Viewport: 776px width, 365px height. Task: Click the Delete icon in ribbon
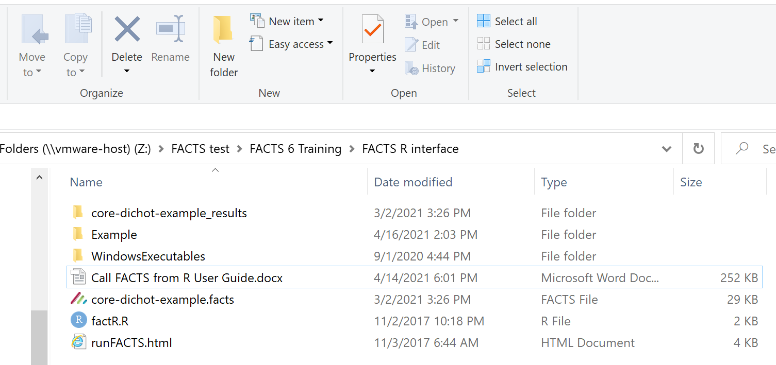[127, 29]
